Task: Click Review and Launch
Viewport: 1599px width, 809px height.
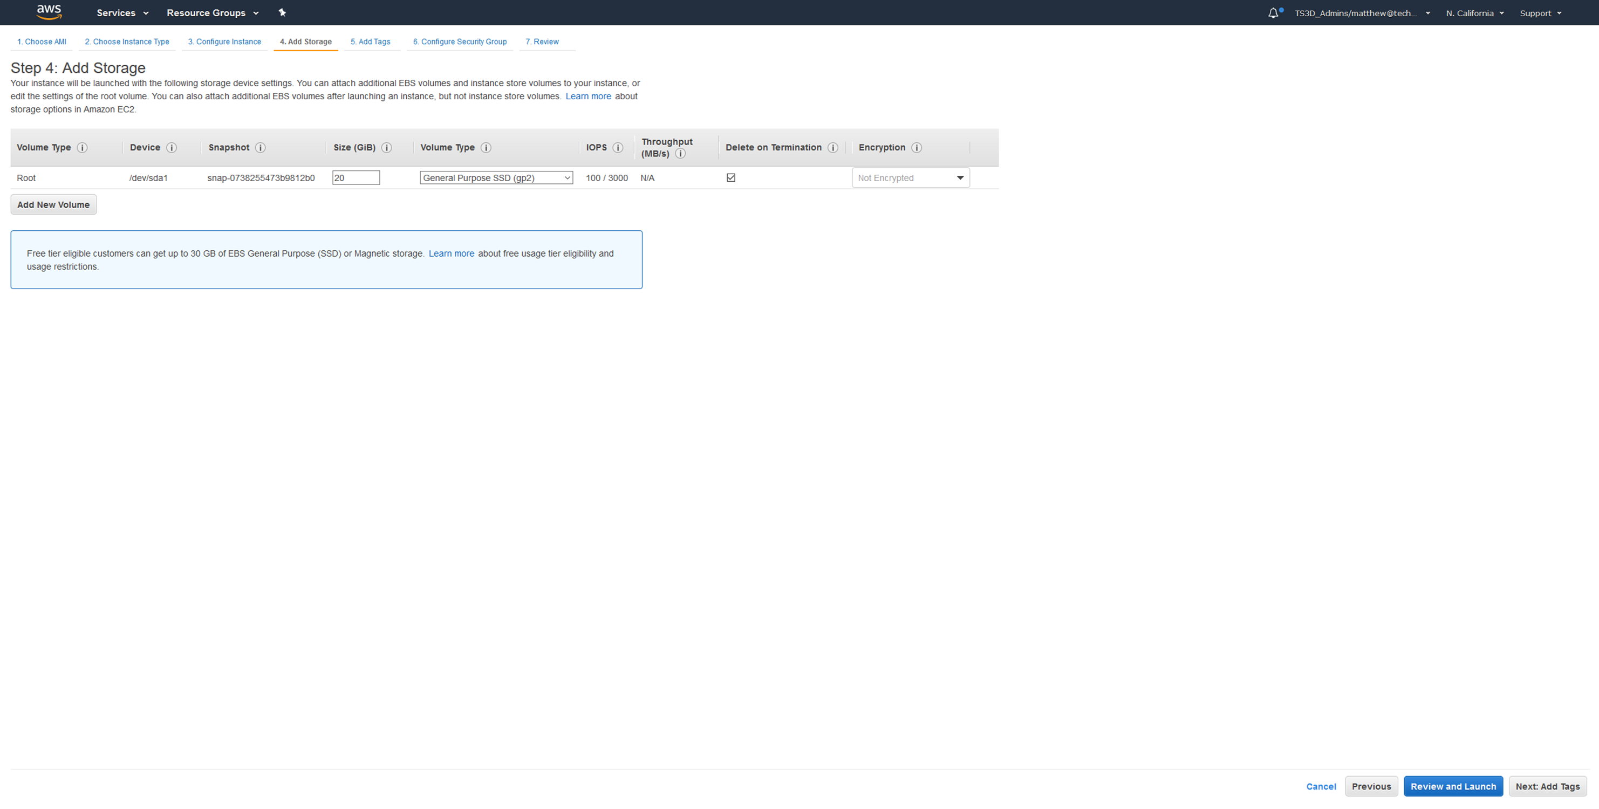Action: point(1453,786)
